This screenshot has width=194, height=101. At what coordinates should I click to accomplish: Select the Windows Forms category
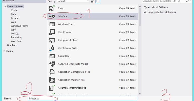coord(20,26)
